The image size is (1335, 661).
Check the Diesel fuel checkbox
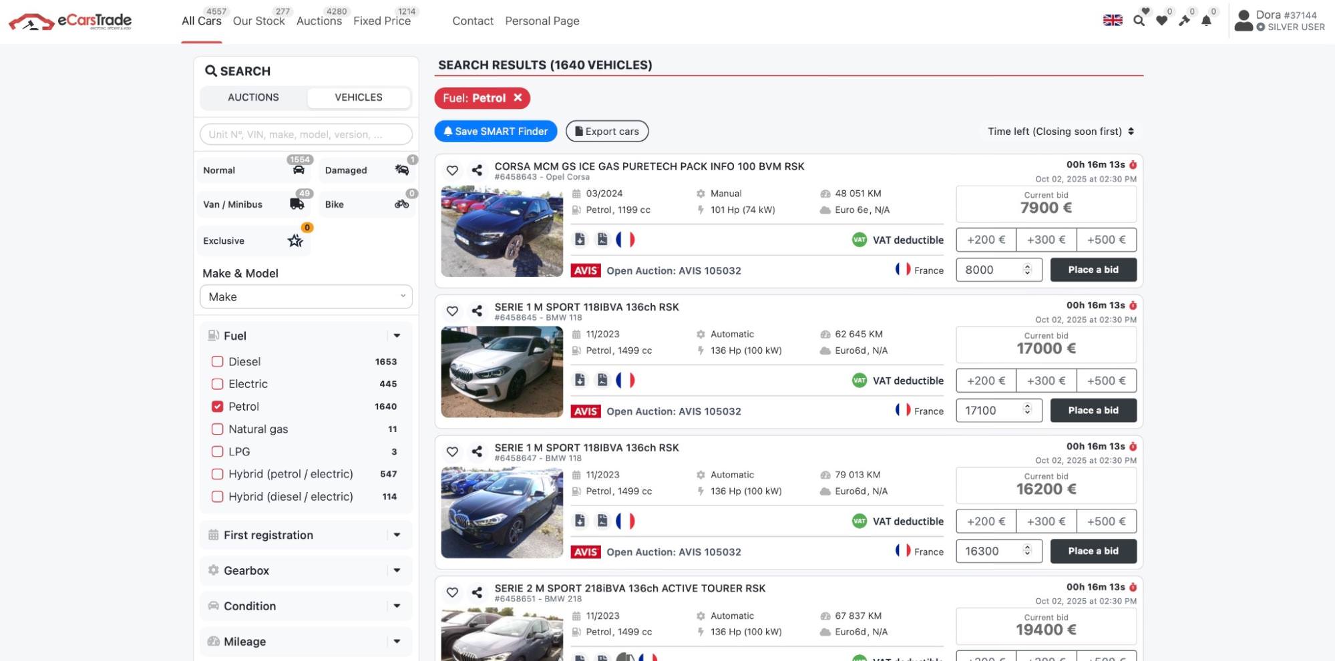(217, 362)
